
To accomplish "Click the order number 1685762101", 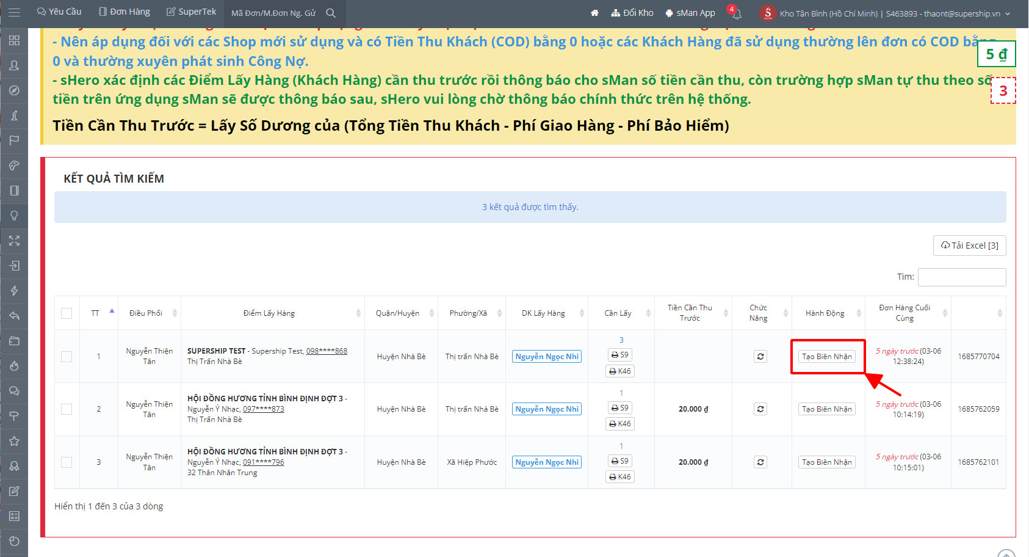I will click(x=978, y=462).
